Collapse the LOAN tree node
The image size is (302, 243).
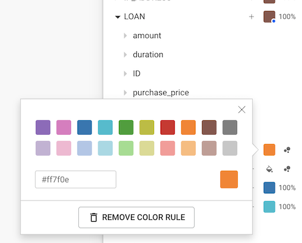click(118, 17)
